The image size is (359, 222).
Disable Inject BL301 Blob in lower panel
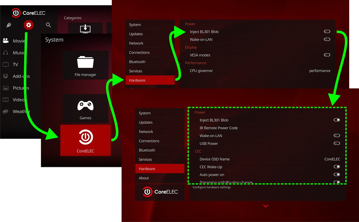pos(337,120)
